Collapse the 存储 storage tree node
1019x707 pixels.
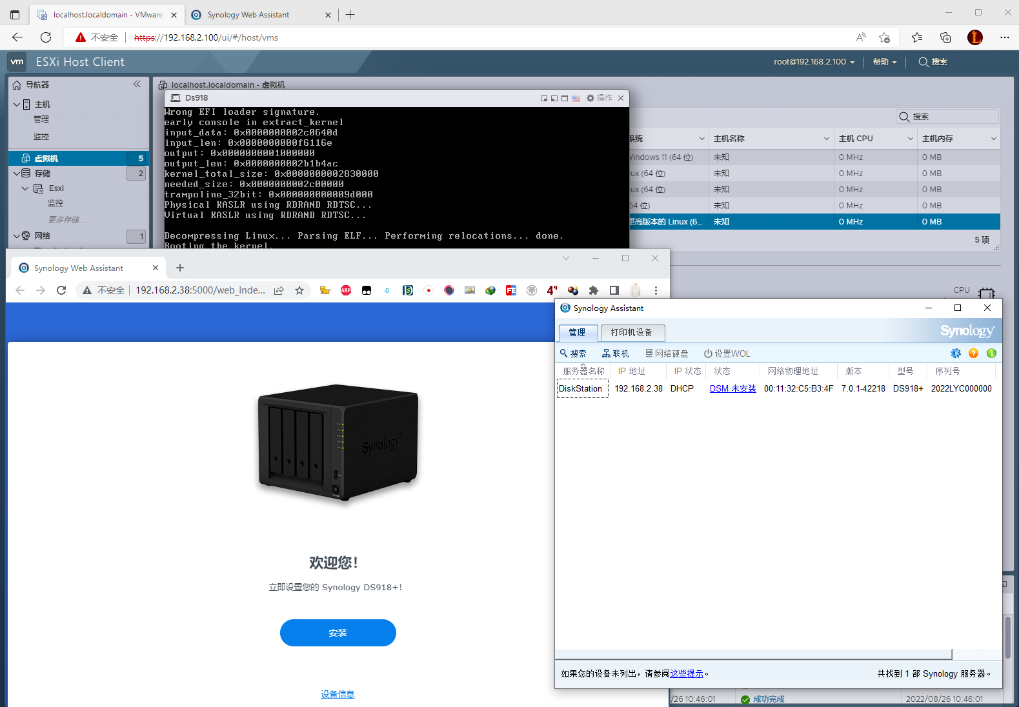point(17,173)
